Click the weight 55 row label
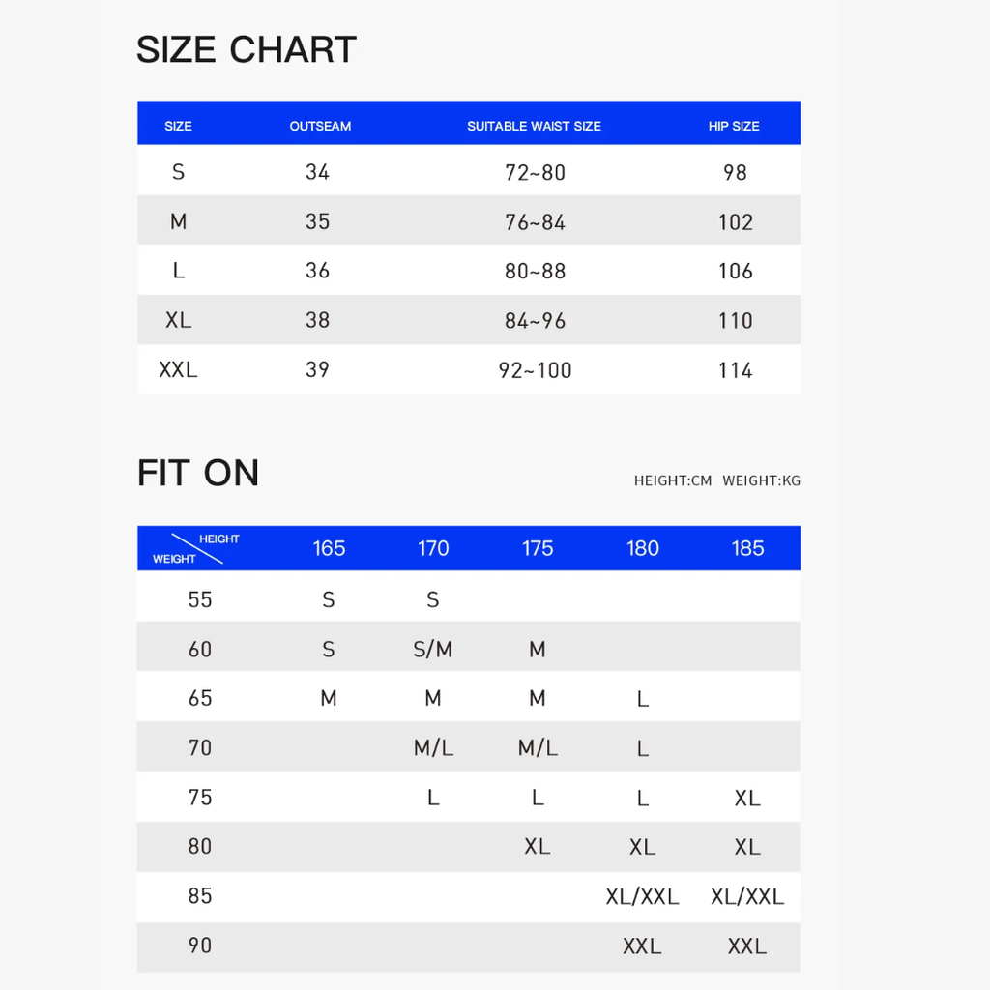990x990 pixels. (x=200, y=599)
